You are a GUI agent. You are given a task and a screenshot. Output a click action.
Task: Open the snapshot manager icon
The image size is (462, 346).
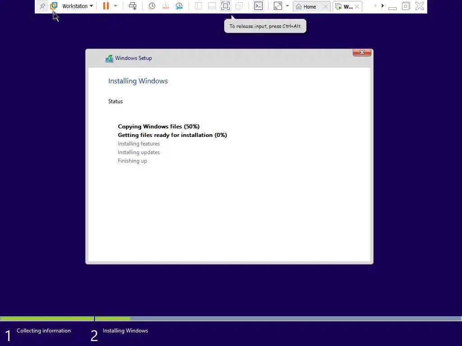click(179, 6)
